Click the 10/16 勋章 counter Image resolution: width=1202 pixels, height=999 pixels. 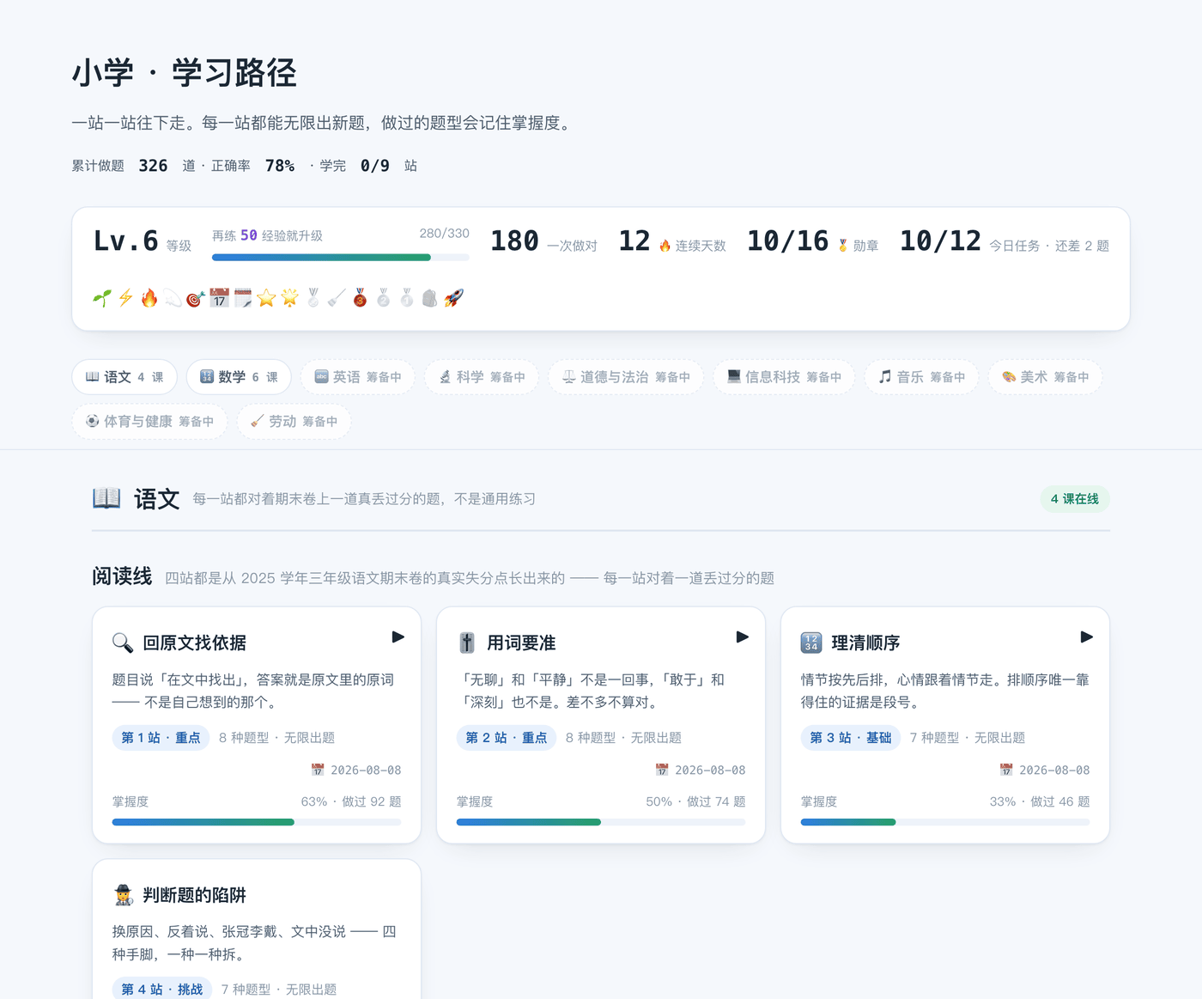812,241
